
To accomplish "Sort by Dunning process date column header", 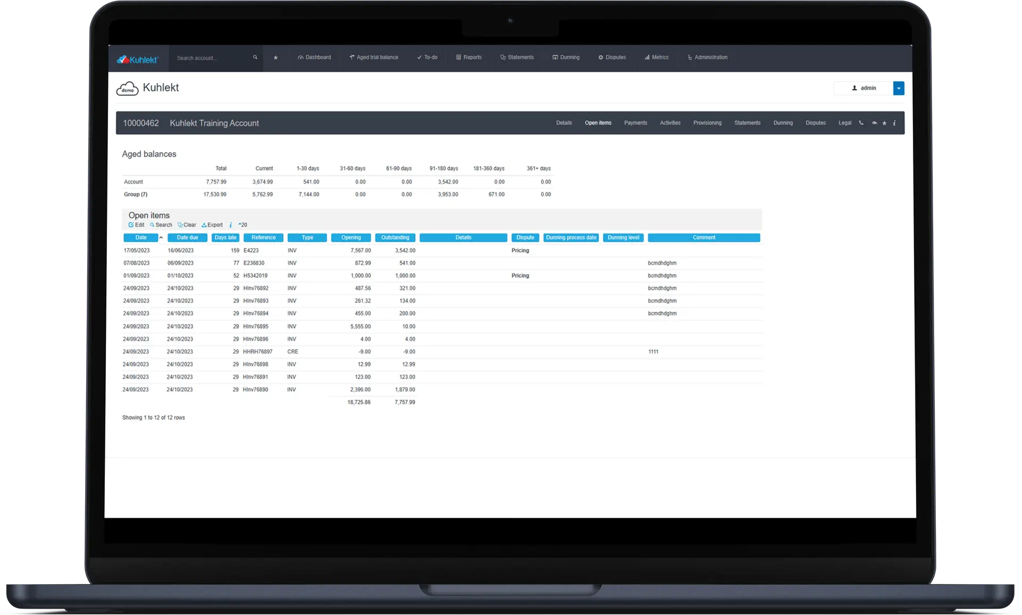I will [x=571, y=238].
